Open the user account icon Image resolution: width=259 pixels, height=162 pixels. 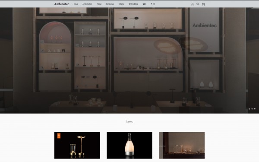point(193,4)
